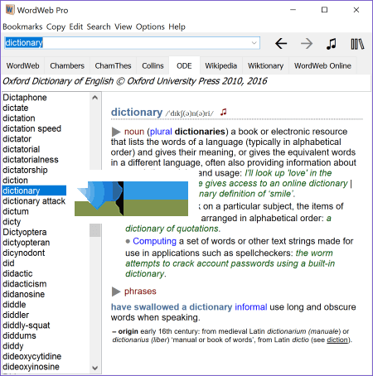Open the Search menu
This screenshot has width=373, height=376.
pos(99,27)
